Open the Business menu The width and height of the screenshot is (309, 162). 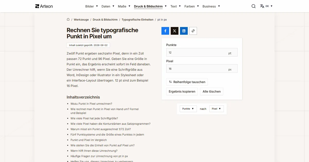(211, 6)
